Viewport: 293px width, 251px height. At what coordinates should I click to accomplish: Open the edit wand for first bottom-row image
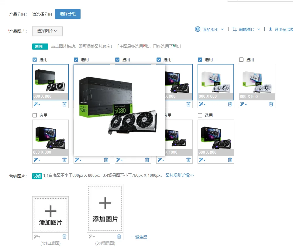[37, 160]
